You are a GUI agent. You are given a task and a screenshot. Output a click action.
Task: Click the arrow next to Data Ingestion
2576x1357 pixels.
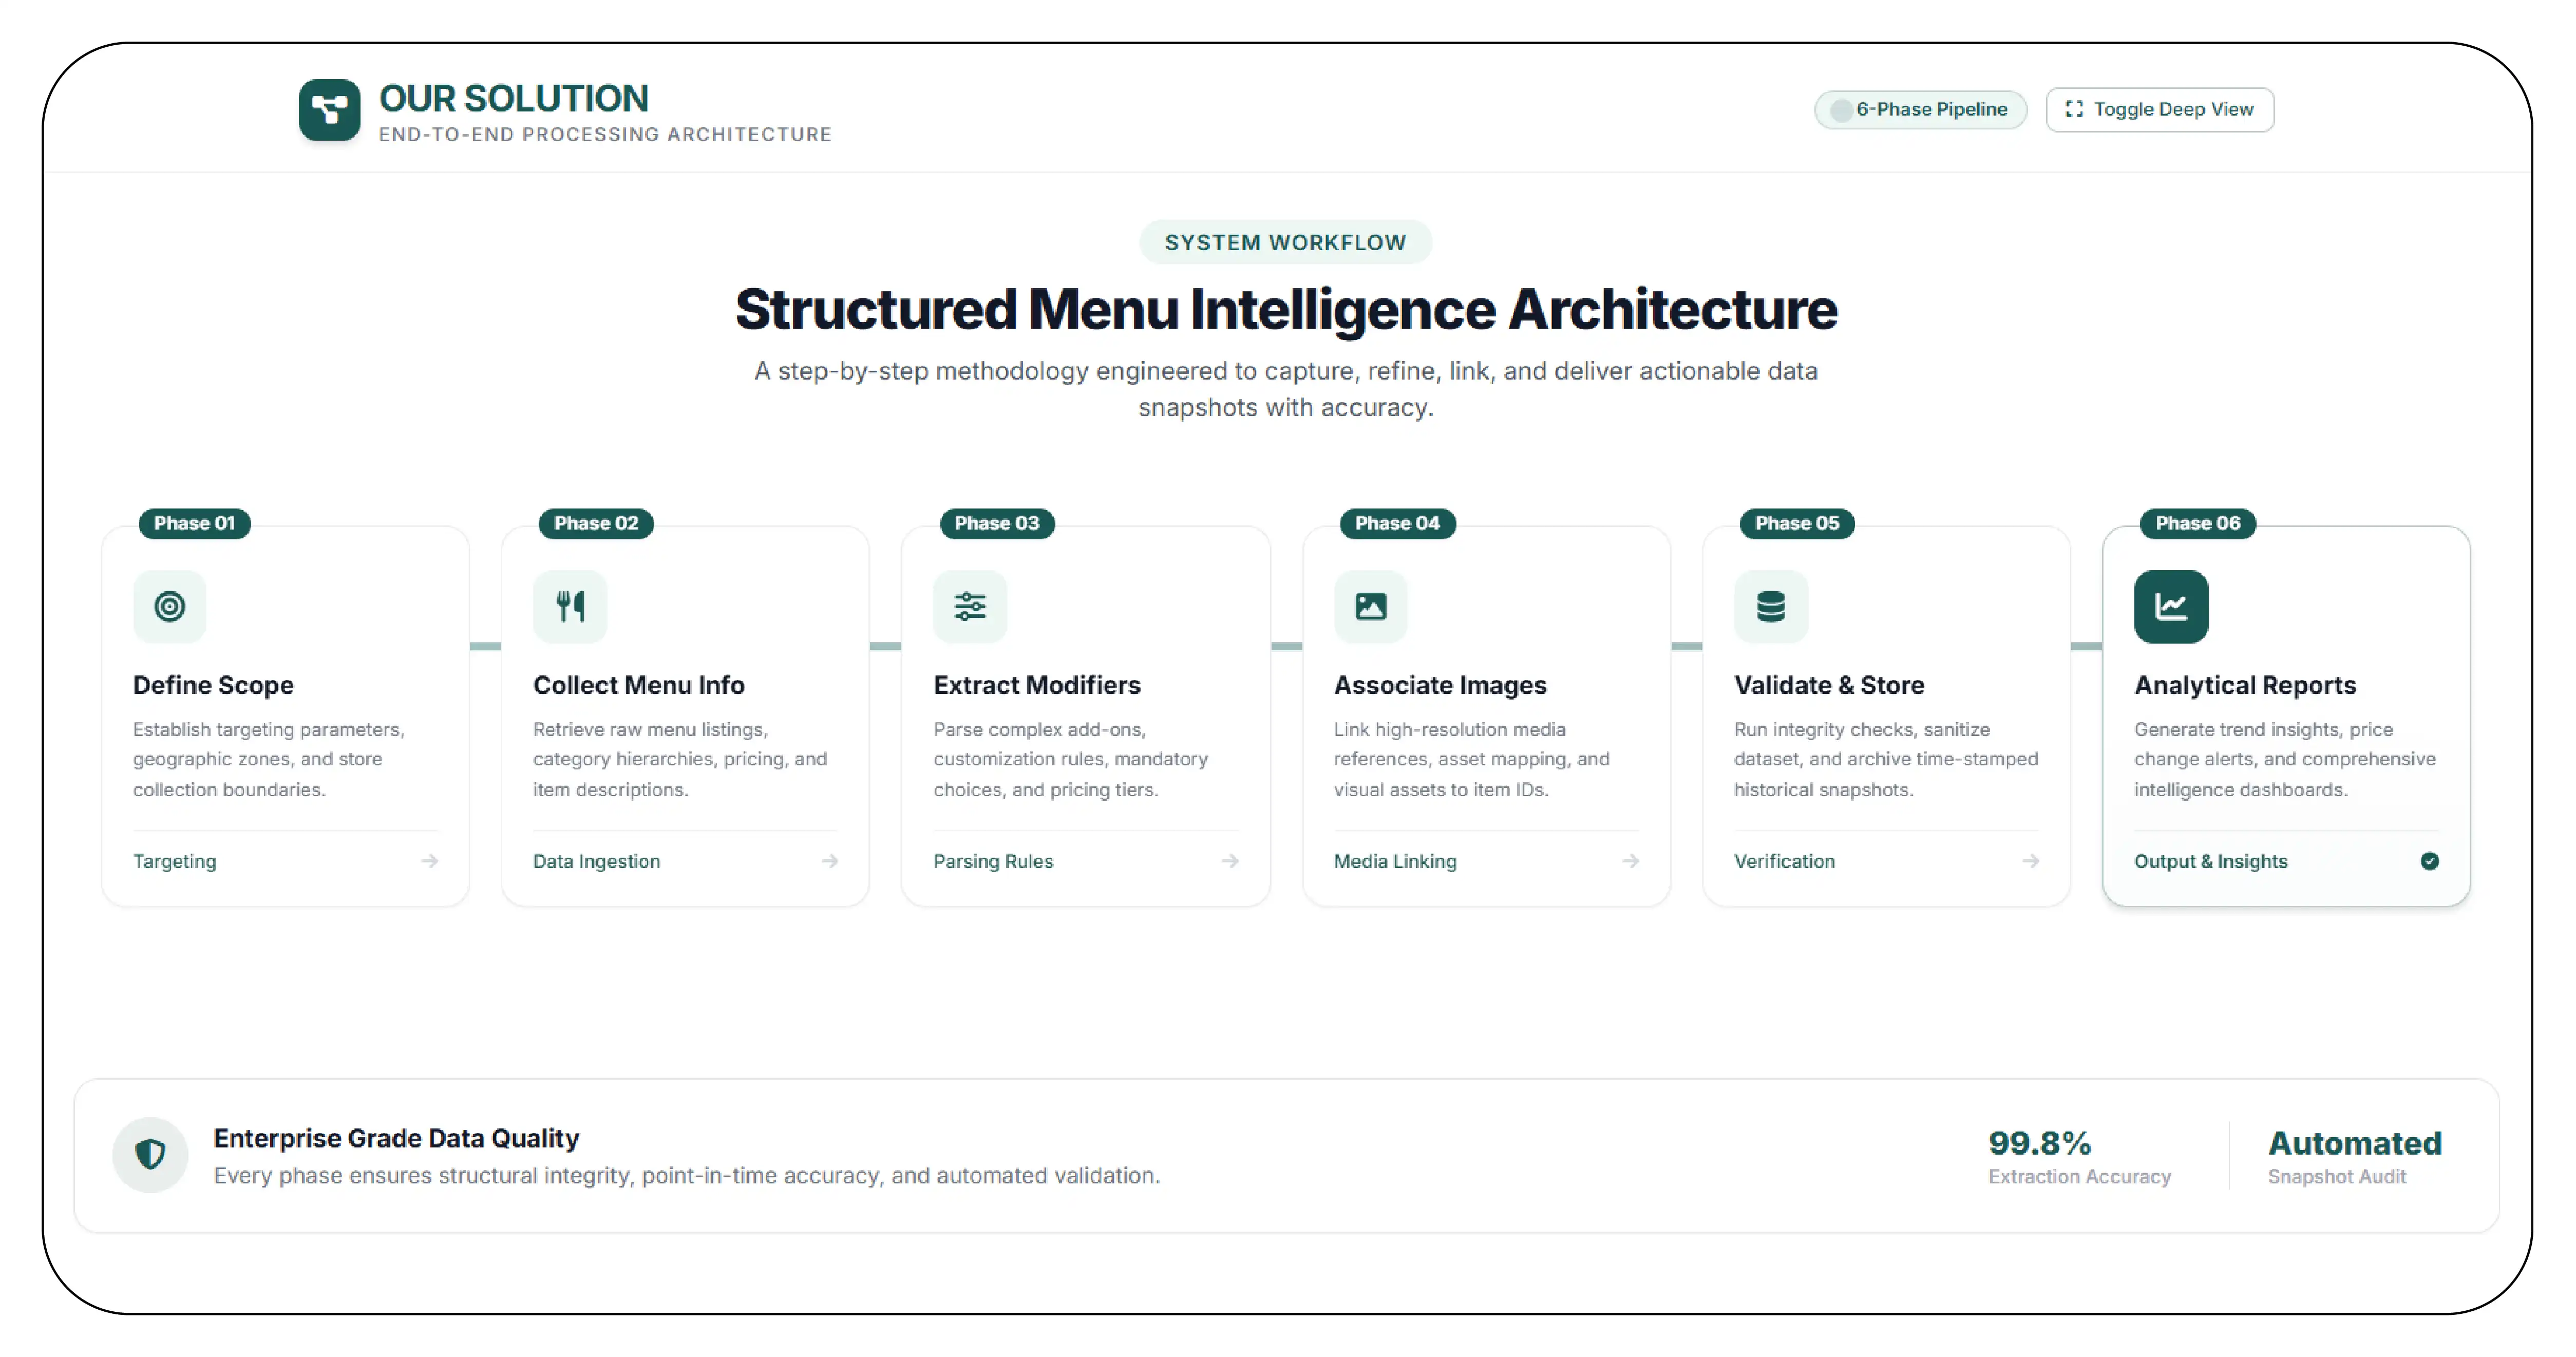830,861
